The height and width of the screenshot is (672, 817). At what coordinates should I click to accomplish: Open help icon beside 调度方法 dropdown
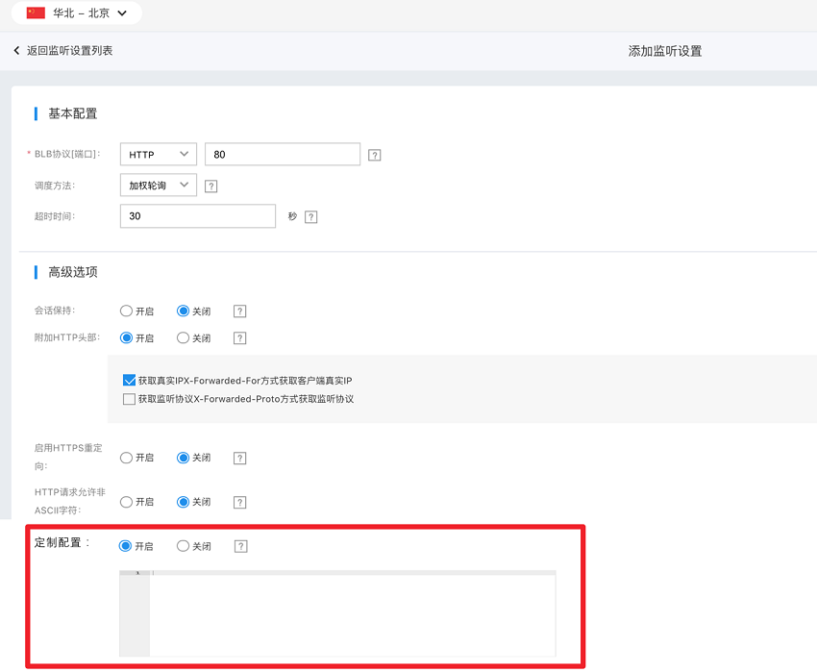coord(211,187)
